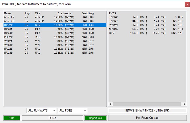
Task: Toggle the green SIDs button
Action: tap(12, 118)
